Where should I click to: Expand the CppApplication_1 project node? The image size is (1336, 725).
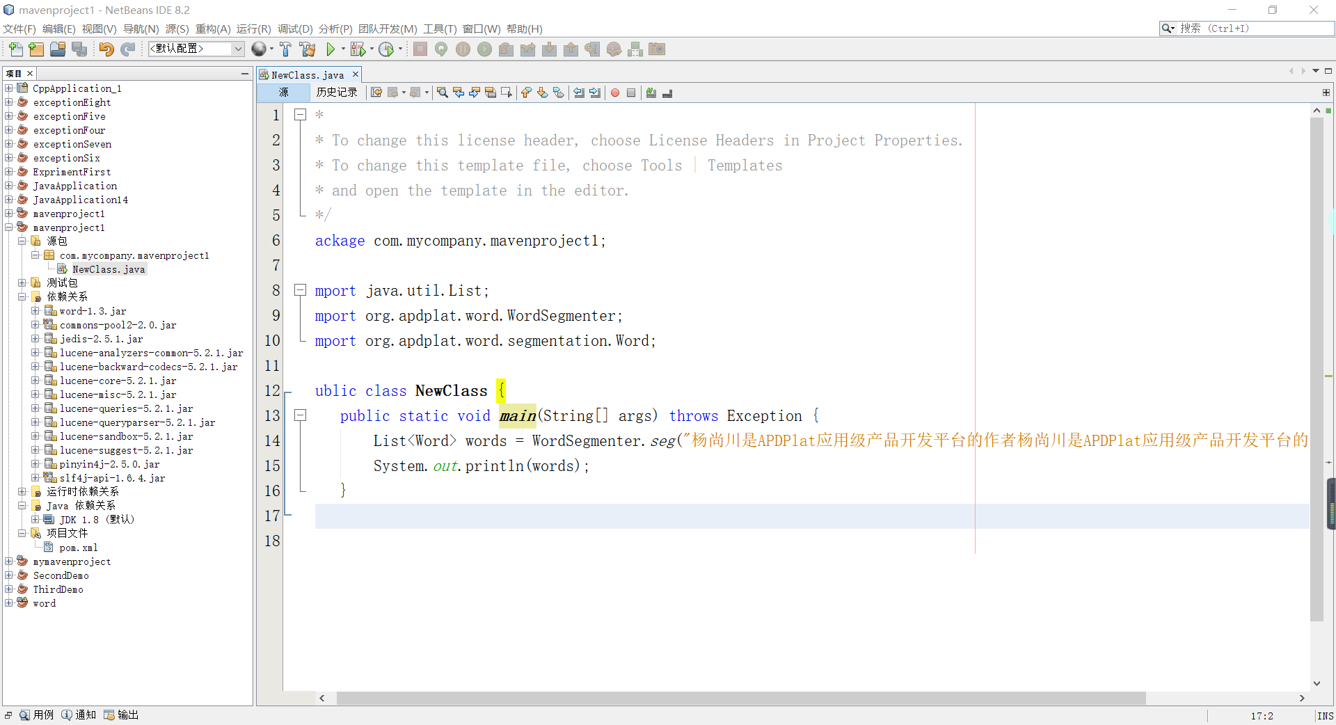[8, 88]
